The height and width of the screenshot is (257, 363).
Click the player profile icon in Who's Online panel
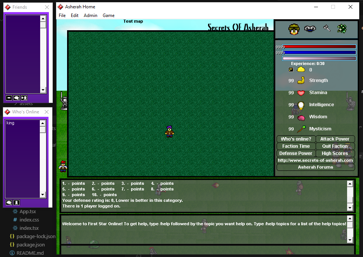[16, 202]
